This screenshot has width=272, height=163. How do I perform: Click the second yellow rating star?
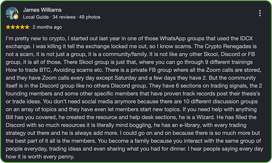(x=13, y=27)
